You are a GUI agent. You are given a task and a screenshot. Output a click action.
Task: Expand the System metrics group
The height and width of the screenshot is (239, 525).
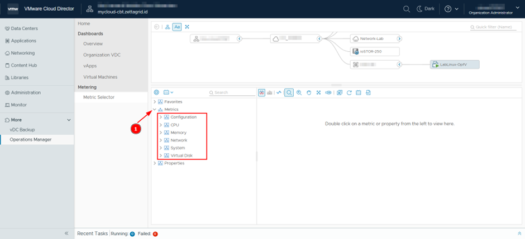[x=161, y=148]
